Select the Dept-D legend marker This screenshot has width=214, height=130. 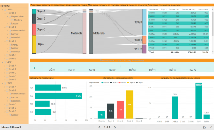(128, 82)
